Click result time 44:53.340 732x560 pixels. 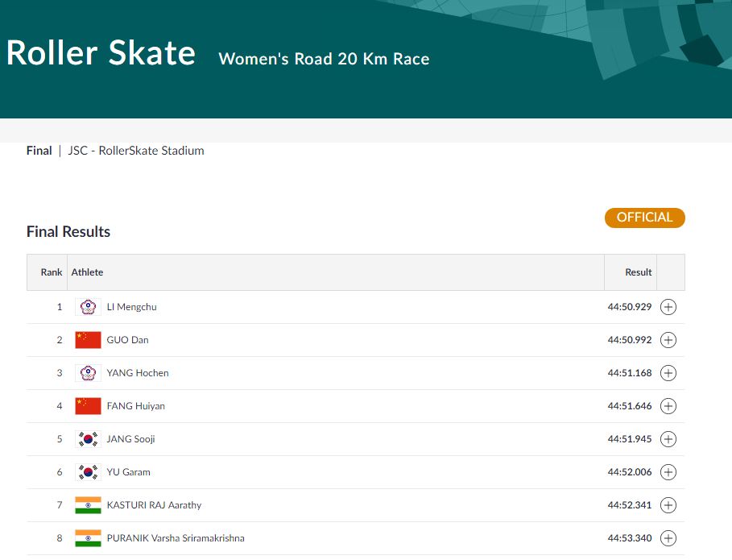[x=629, y=538]
